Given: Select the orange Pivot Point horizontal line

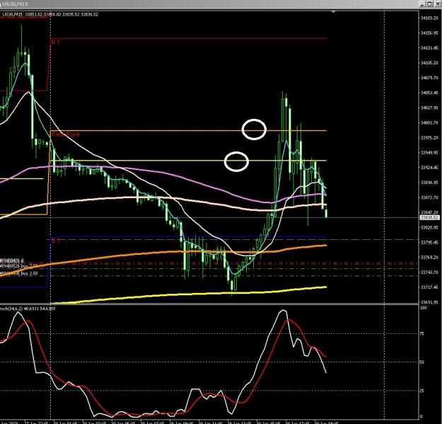Looking at the screenshot, I should point(188,131).
